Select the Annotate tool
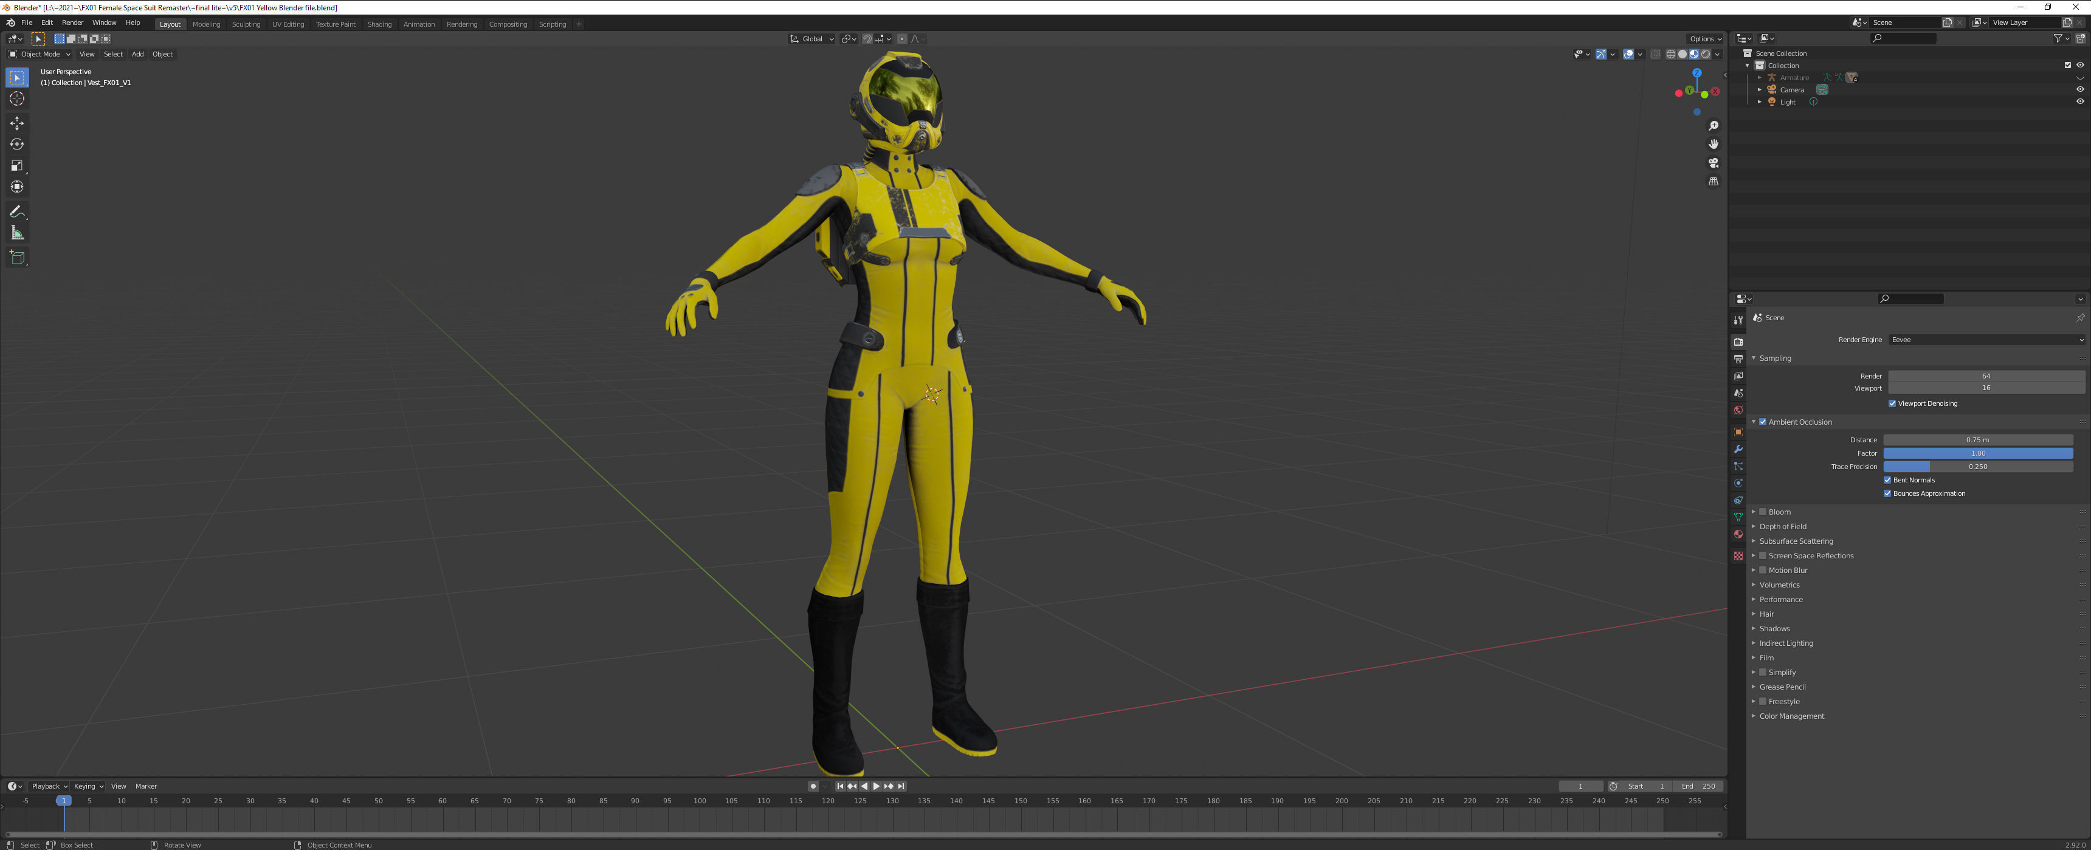Image resolution: width=2091 pixels, height=850 pixels. pos(17,211)
